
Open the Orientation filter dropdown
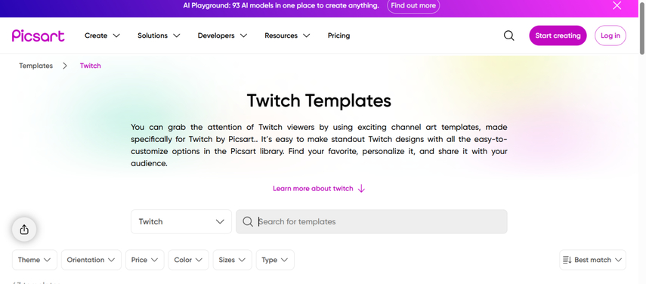(x=91, y=260)
